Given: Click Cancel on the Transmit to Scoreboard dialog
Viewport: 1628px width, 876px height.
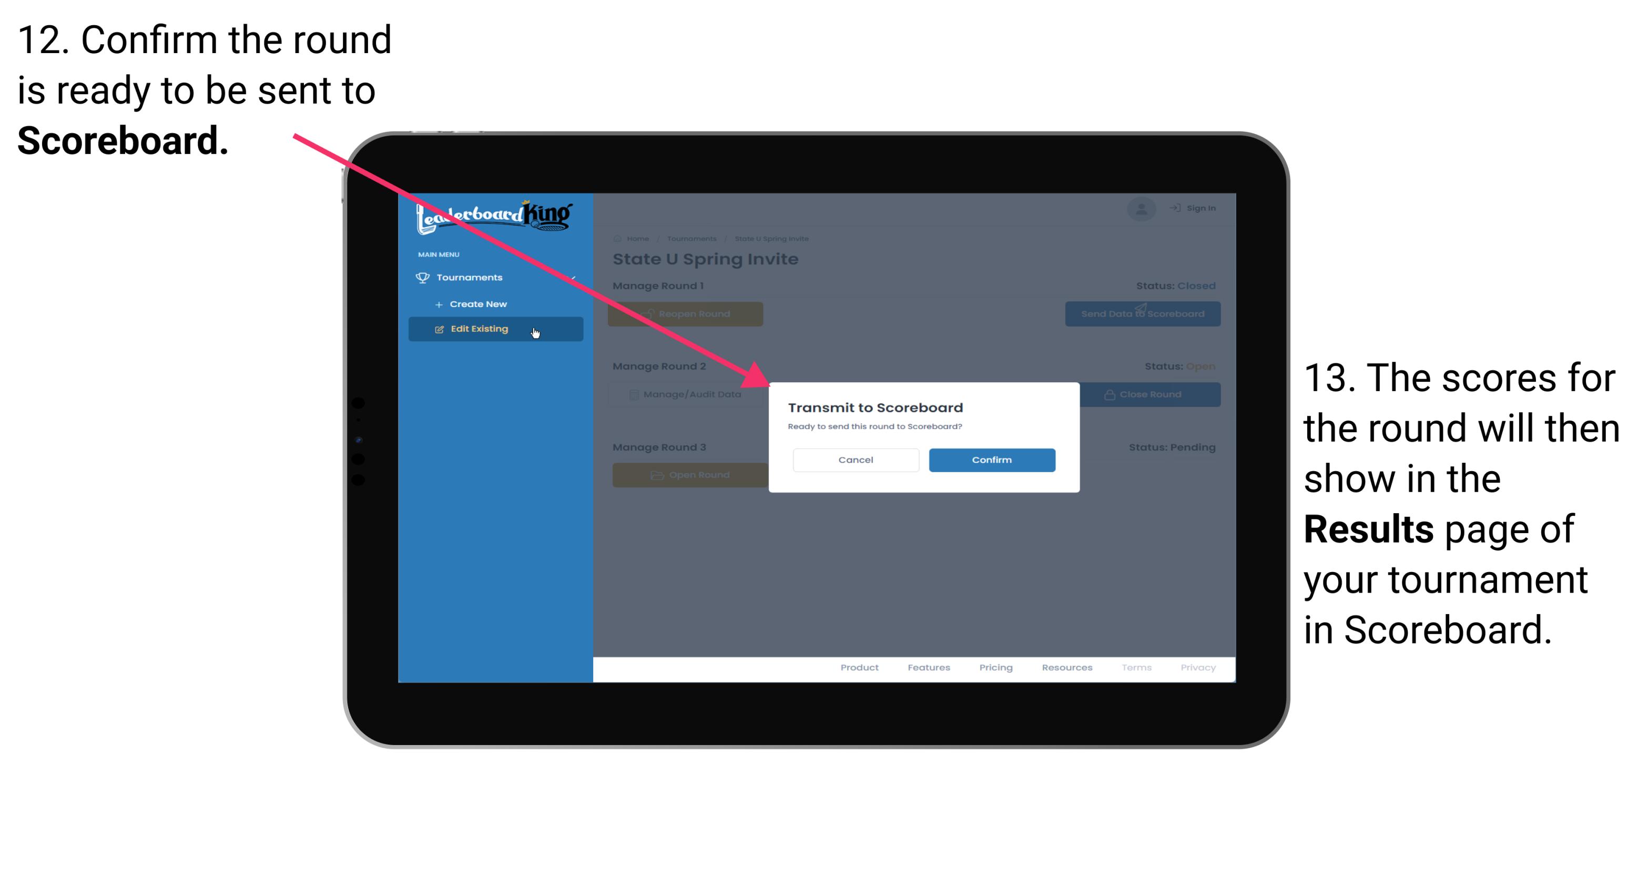Looking at the screenshot, I should (856, 459).
